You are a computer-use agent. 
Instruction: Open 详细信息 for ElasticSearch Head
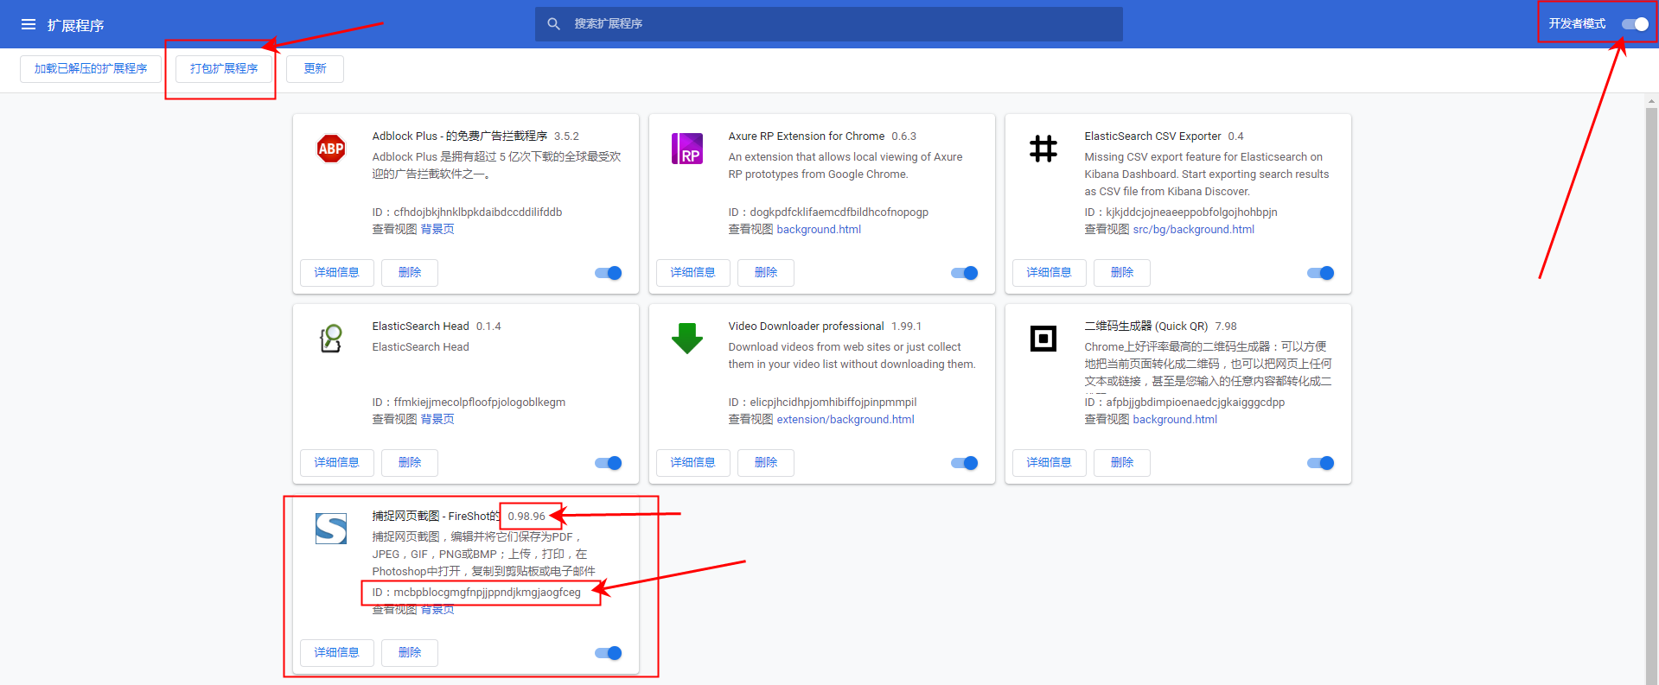coord(337,463)
